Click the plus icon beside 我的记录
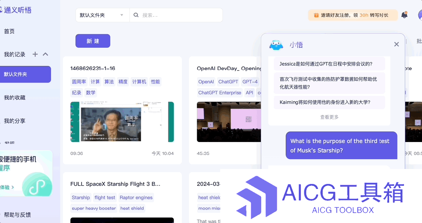 [x=35, y=54]
